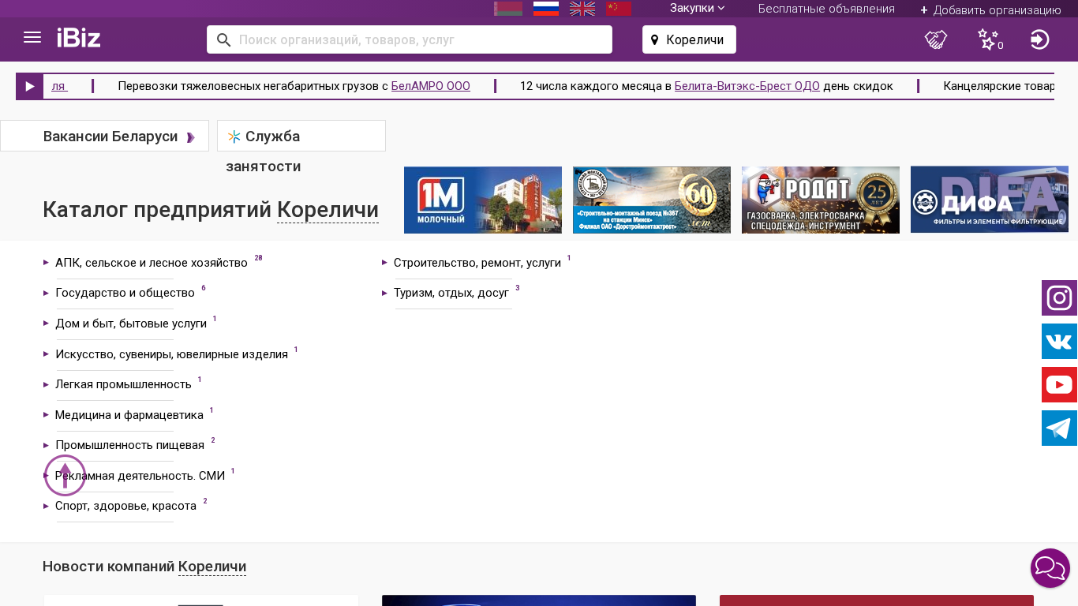Expand АПК, сельское и лесное хозяйство category
This screenshot has width=1078, height=606.
click(x=151, y=263)
